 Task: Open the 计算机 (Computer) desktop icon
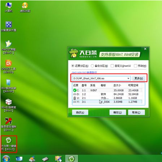pos(8,7)
